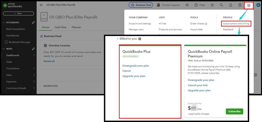Open Account and settings

coord(140,24)
